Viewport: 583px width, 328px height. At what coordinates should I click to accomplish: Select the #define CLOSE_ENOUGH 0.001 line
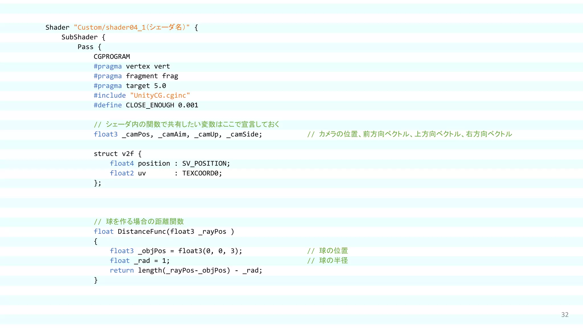point(146,105)
